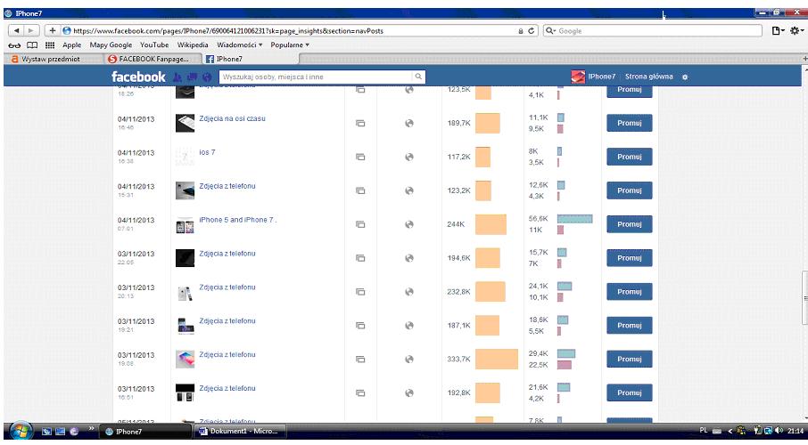Open the thumbnail of iPhone 5 and iPhone 7 post
Viewport: 808px width, 445px height.
coord(185,225)
